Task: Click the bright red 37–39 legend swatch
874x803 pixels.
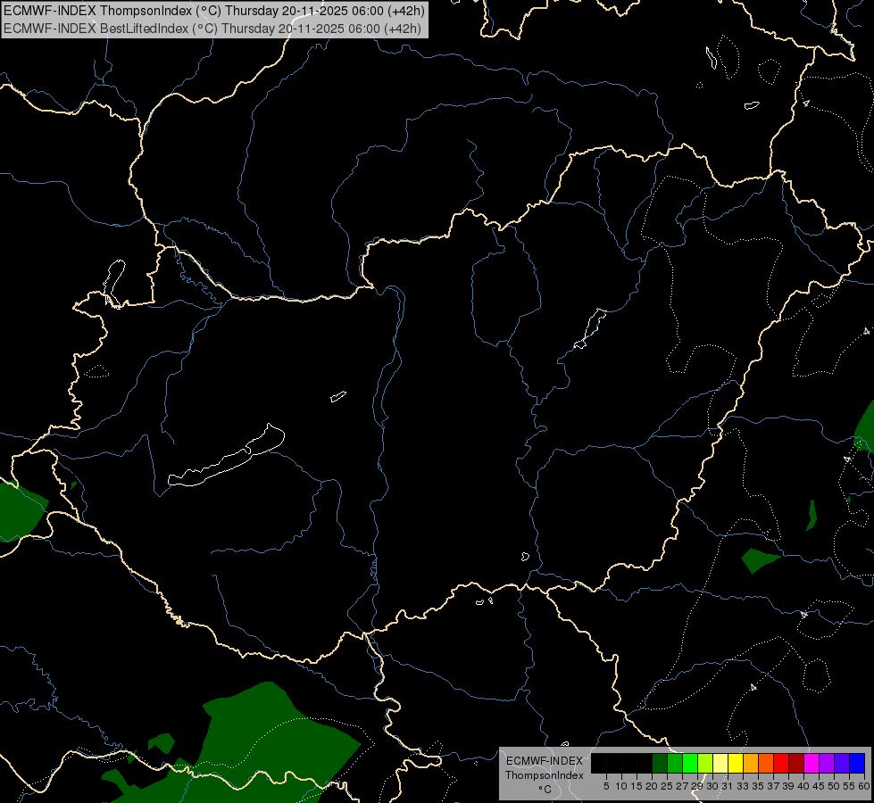Action: pyautogui.click(x=781, y=763)
